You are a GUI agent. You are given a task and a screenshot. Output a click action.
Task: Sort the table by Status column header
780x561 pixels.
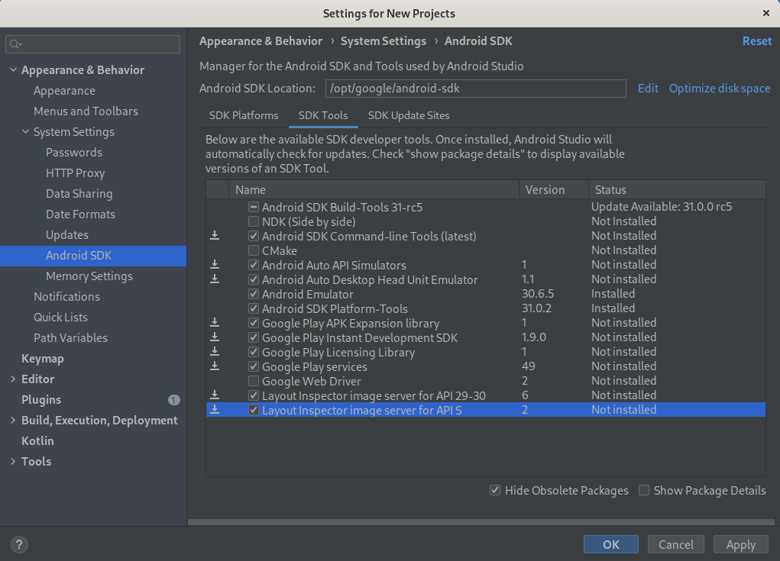click(677, 190)
